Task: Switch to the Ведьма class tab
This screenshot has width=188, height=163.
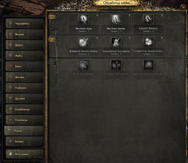Action: 25,34
